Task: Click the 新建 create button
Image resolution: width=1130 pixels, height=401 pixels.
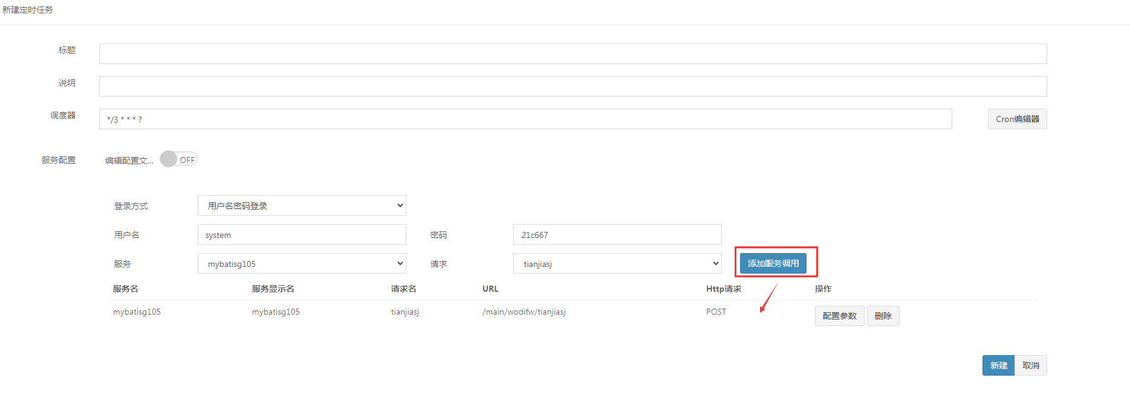Action: click(998, 365)
